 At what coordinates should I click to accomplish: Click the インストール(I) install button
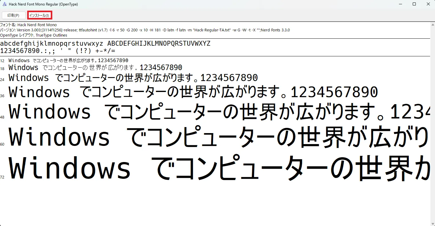(40, 15)
